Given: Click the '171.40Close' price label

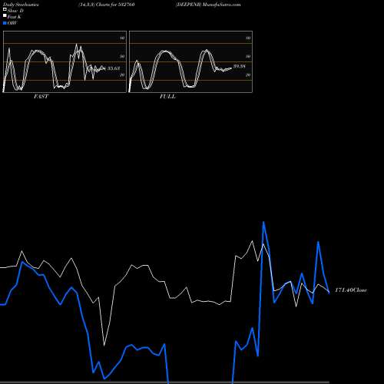Looking at the screenshot, I should coord(351,290).
